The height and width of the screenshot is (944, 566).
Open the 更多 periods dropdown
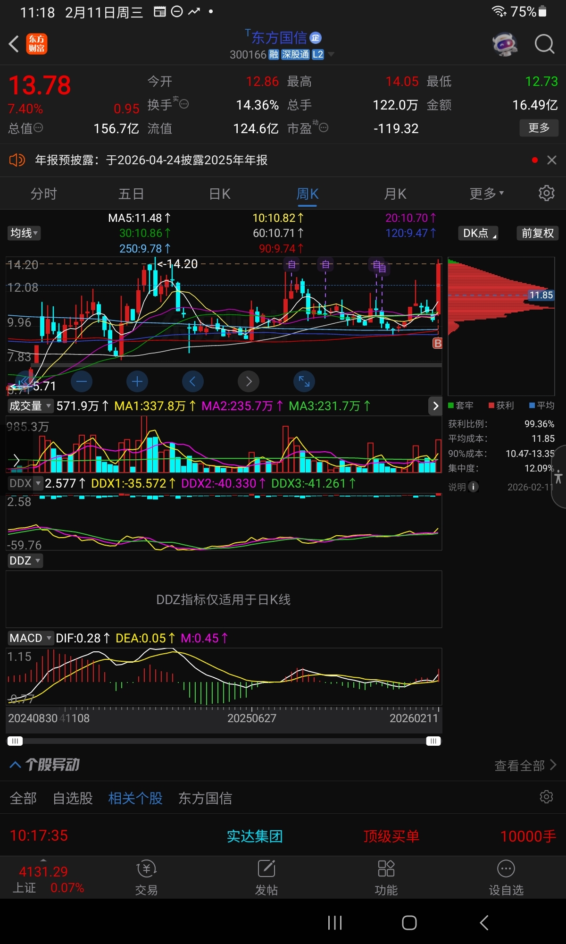click(487, 194)
